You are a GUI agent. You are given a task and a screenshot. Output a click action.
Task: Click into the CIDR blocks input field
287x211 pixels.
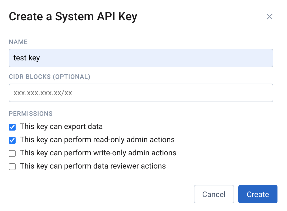[x=141, y=93]
